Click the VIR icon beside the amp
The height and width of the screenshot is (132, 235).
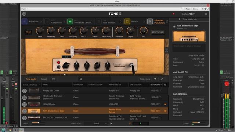166,50
